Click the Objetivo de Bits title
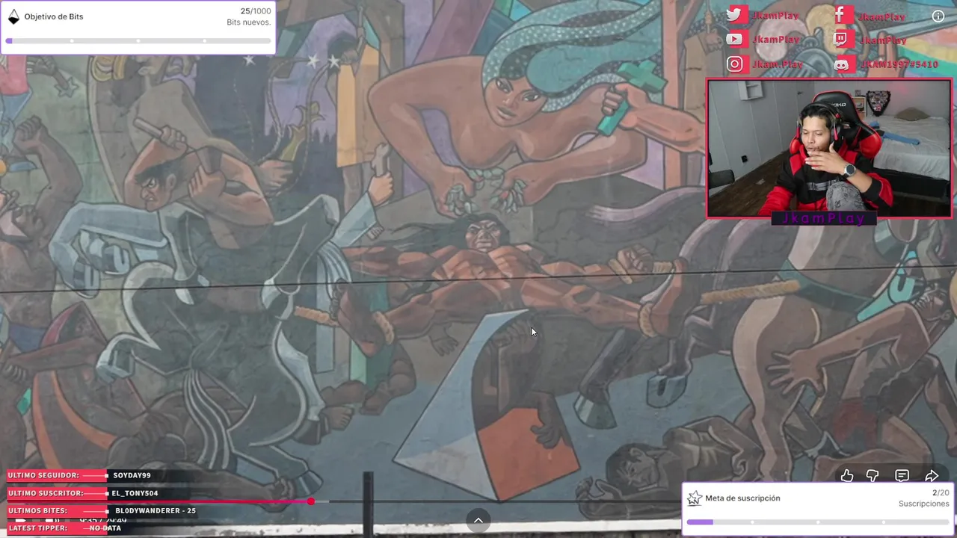 click(54, 16)
